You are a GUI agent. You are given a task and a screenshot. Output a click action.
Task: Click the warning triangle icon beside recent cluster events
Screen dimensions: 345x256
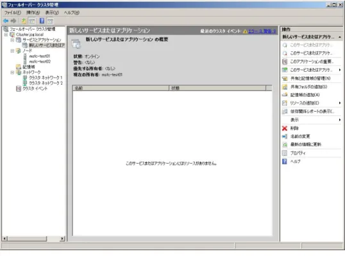coord(245,31)
